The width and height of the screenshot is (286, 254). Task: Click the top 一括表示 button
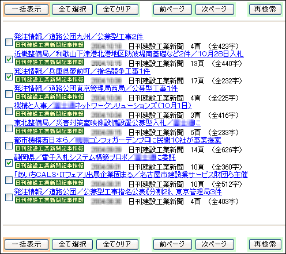27,9
